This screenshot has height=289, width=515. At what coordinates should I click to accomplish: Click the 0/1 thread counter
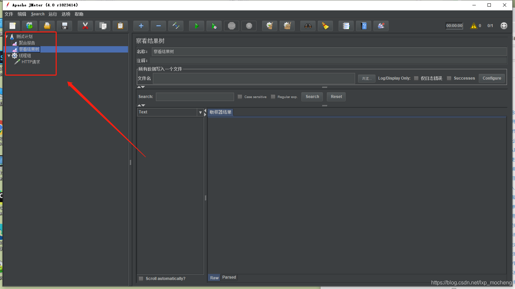pos(490,26)
